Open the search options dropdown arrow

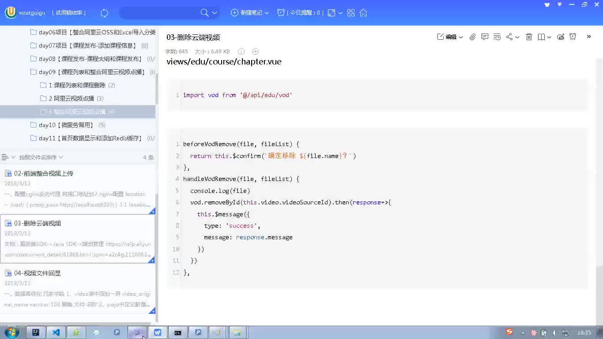pyautogui.click(x=215, y=13)
